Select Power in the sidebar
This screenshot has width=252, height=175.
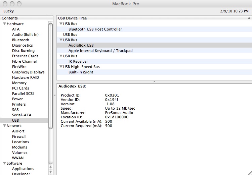(x=17, y=99)
